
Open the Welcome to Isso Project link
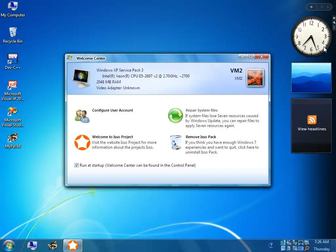113,137
